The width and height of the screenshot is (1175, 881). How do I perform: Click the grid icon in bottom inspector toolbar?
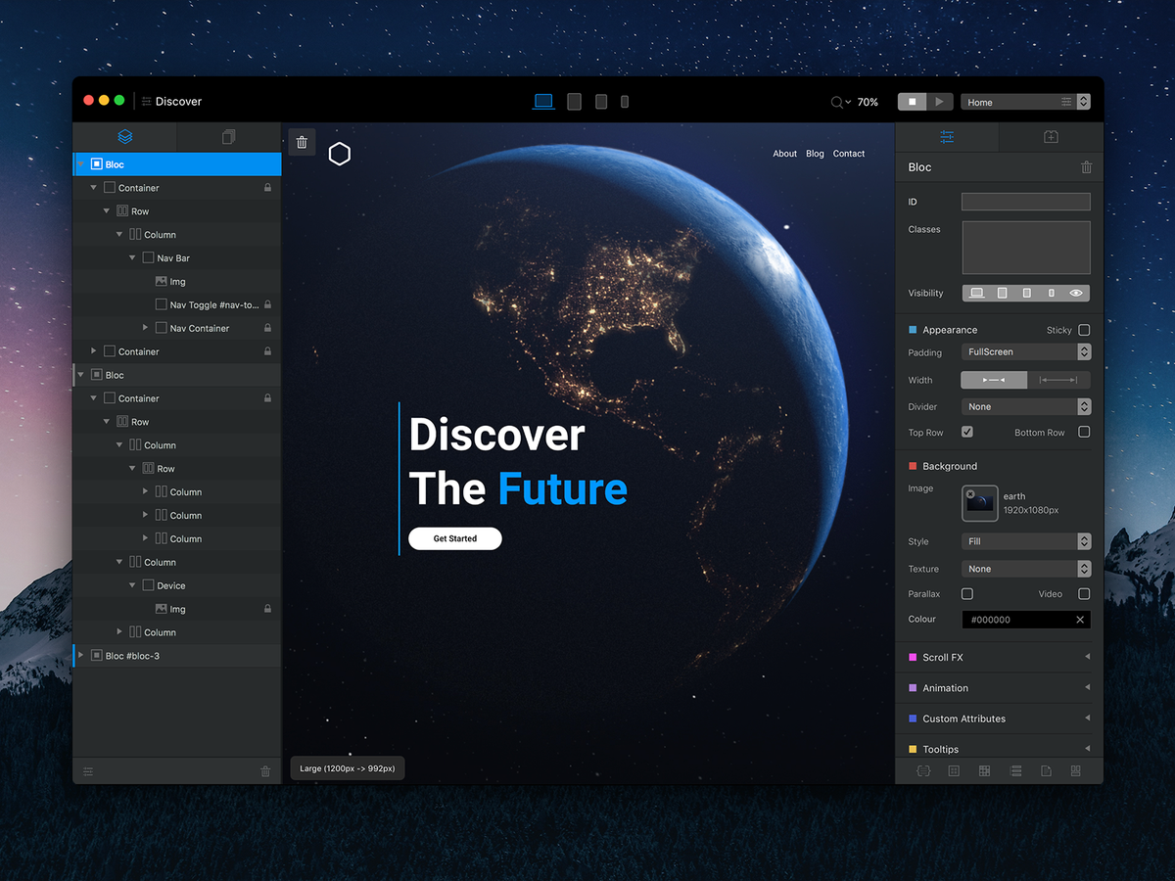click(x=984, y=771)
